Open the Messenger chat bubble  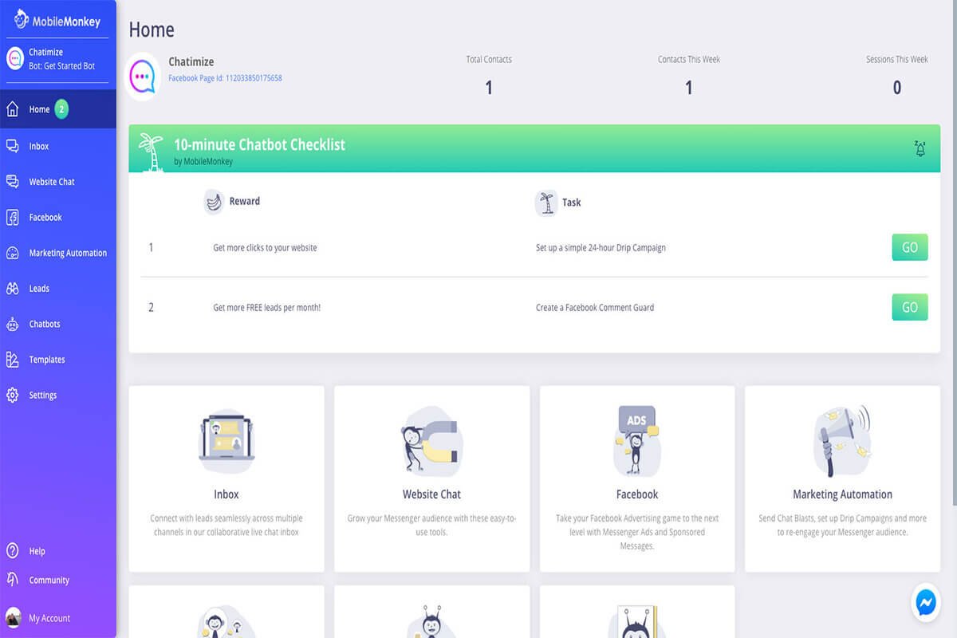[926, 603]
